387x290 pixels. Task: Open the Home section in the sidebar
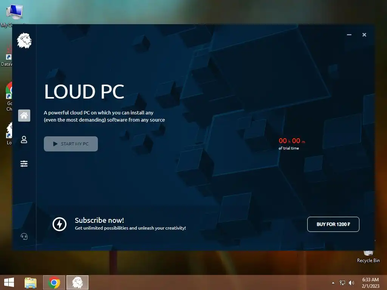(24, 116)
